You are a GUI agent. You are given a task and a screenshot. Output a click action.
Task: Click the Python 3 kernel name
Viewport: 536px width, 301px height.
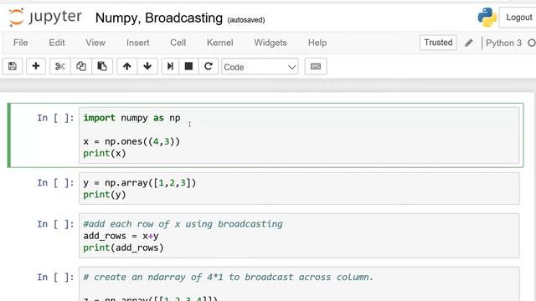(x=503, y=43)
